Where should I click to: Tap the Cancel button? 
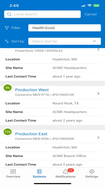click(91, 14)
